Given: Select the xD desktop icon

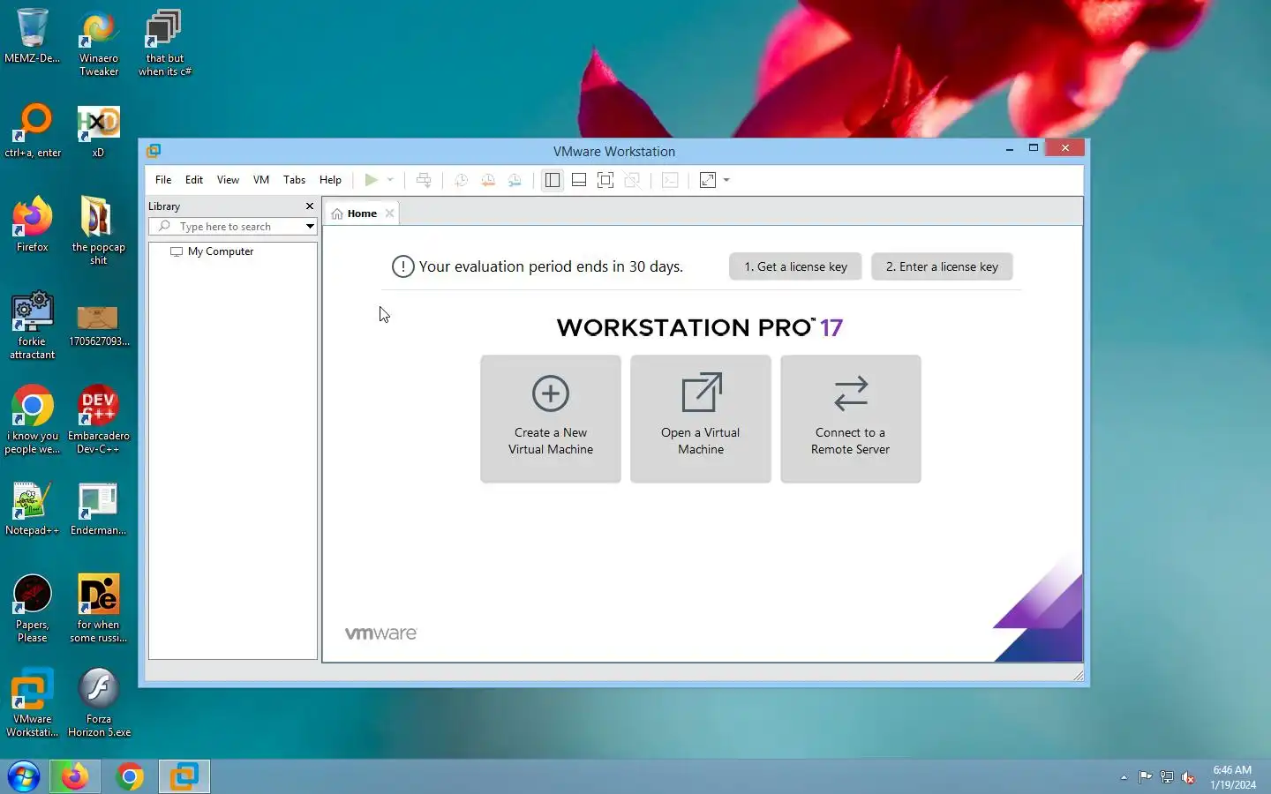Looking at the screenshot, I should click(98, 131).
